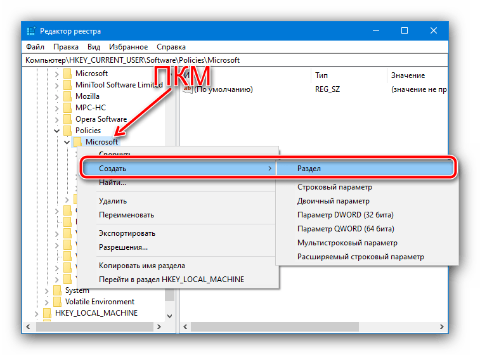Select Раздел in the Создать submenu
The width and height of the screenshot is (480, 355).
click(365, 169)
